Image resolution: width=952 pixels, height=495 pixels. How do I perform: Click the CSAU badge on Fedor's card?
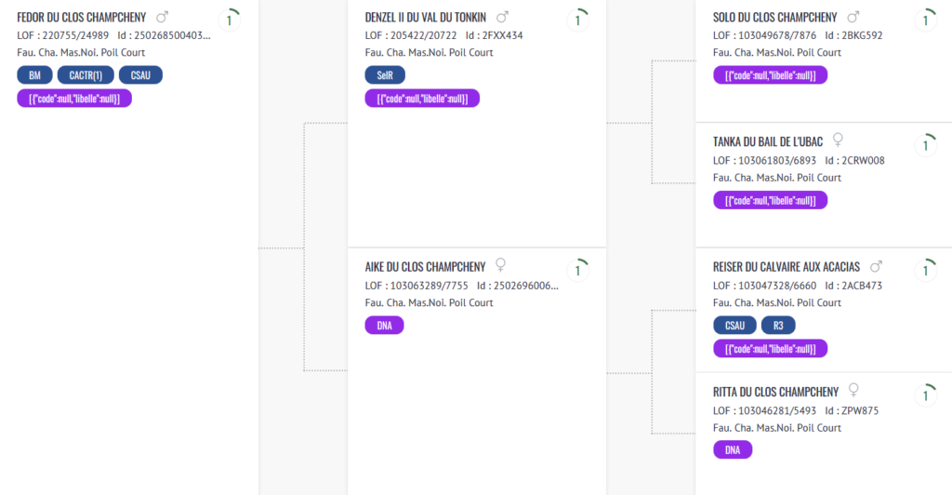pos(141,75)
